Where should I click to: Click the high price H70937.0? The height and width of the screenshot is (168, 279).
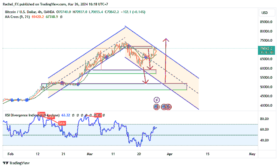tap(80, 12)
